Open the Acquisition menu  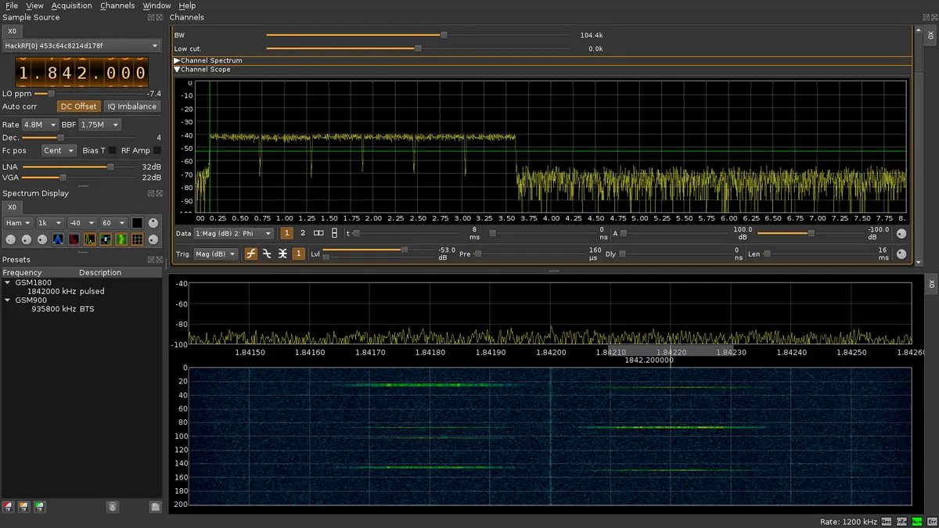[x=71, y=5]
